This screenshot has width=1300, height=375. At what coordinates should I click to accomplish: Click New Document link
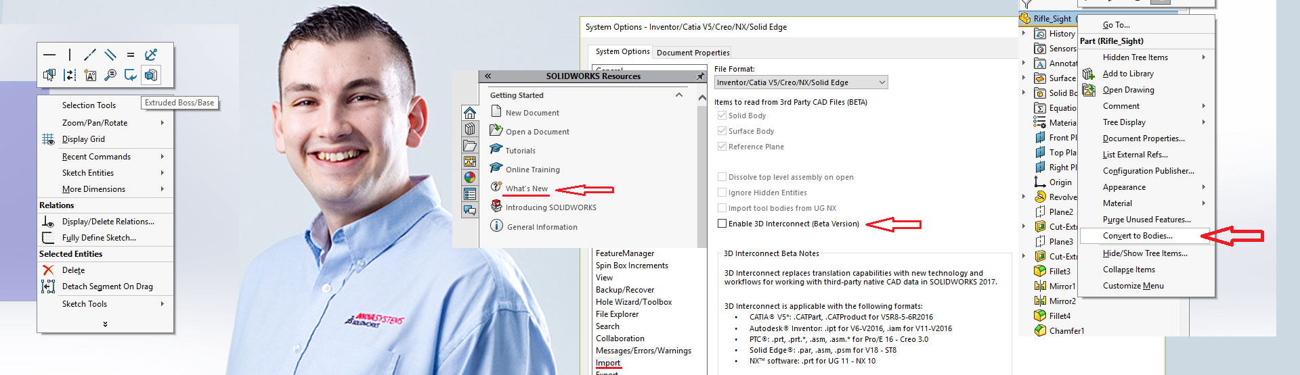pyautogui.click(x=532, y=113)
